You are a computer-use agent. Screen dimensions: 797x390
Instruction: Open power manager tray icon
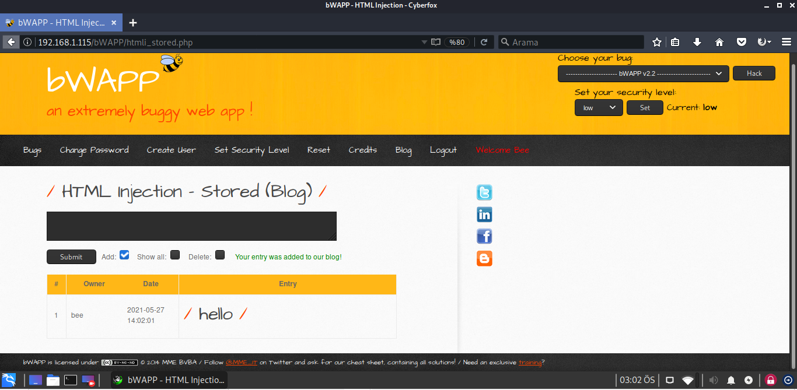click(x=749, y=381)
